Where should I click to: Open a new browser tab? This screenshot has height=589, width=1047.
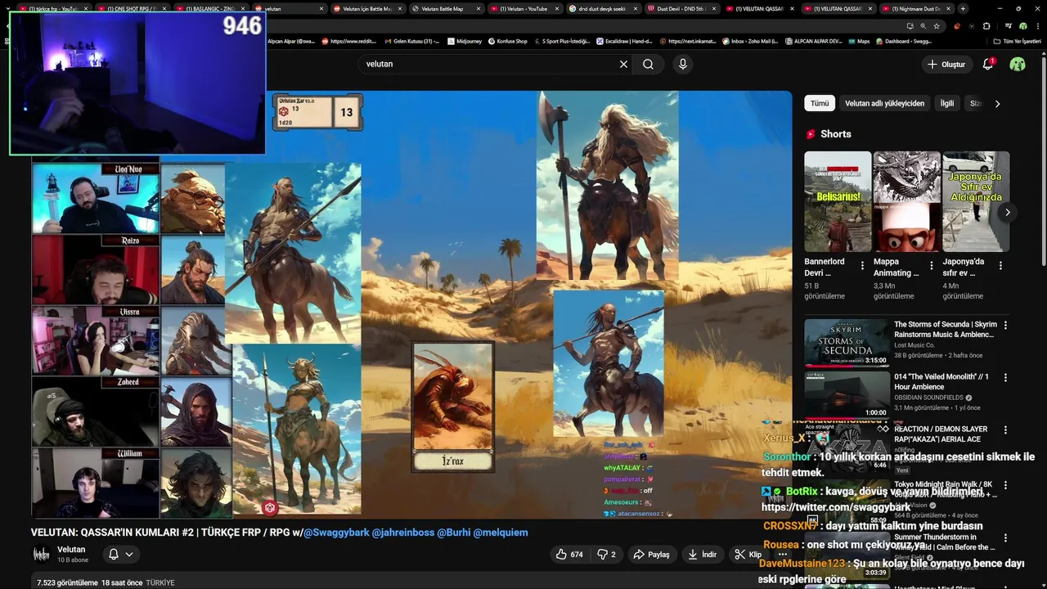[x=963, y=8]
